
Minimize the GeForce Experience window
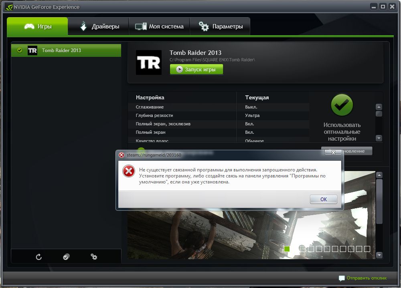click(374, 7)
